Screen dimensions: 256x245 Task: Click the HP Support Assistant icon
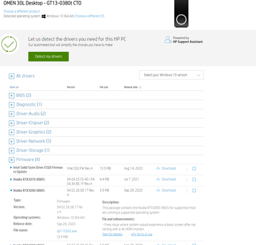click(x=168, y=40)
